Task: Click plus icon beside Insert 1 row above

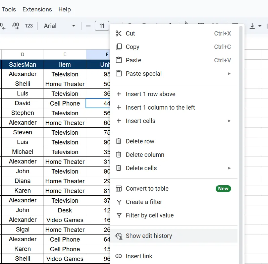Action: [x=119, y=94]
